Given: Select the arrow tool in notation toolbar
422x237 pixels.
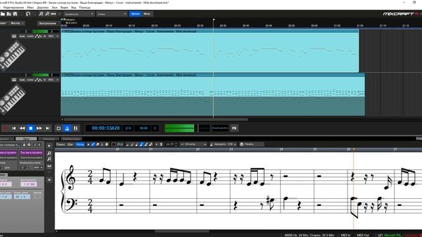Looking at the screenshot, I should pyautogui.click(x=88, y=145).
